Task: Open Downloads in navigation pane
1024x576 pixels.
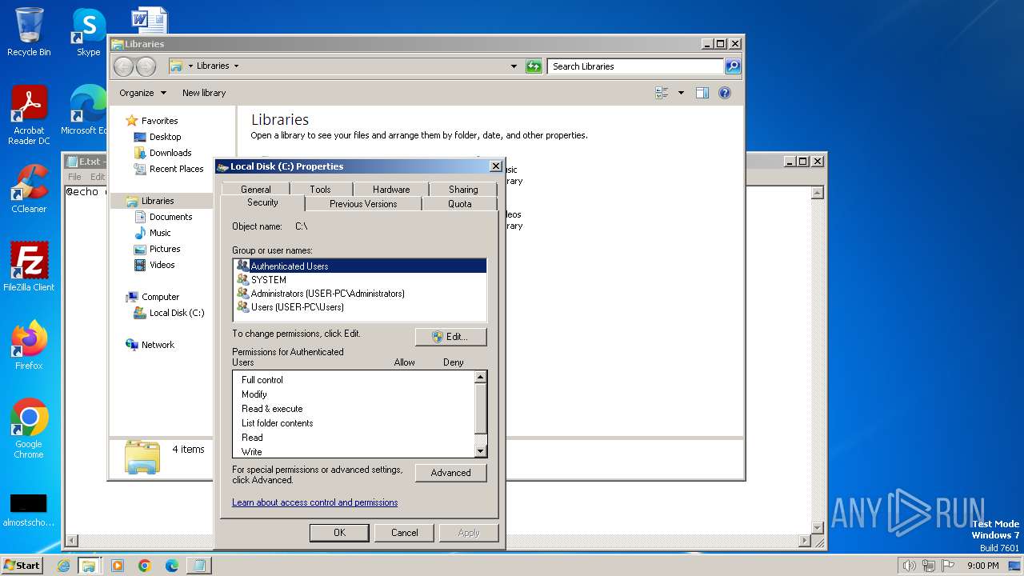Action: coord(170,153)
